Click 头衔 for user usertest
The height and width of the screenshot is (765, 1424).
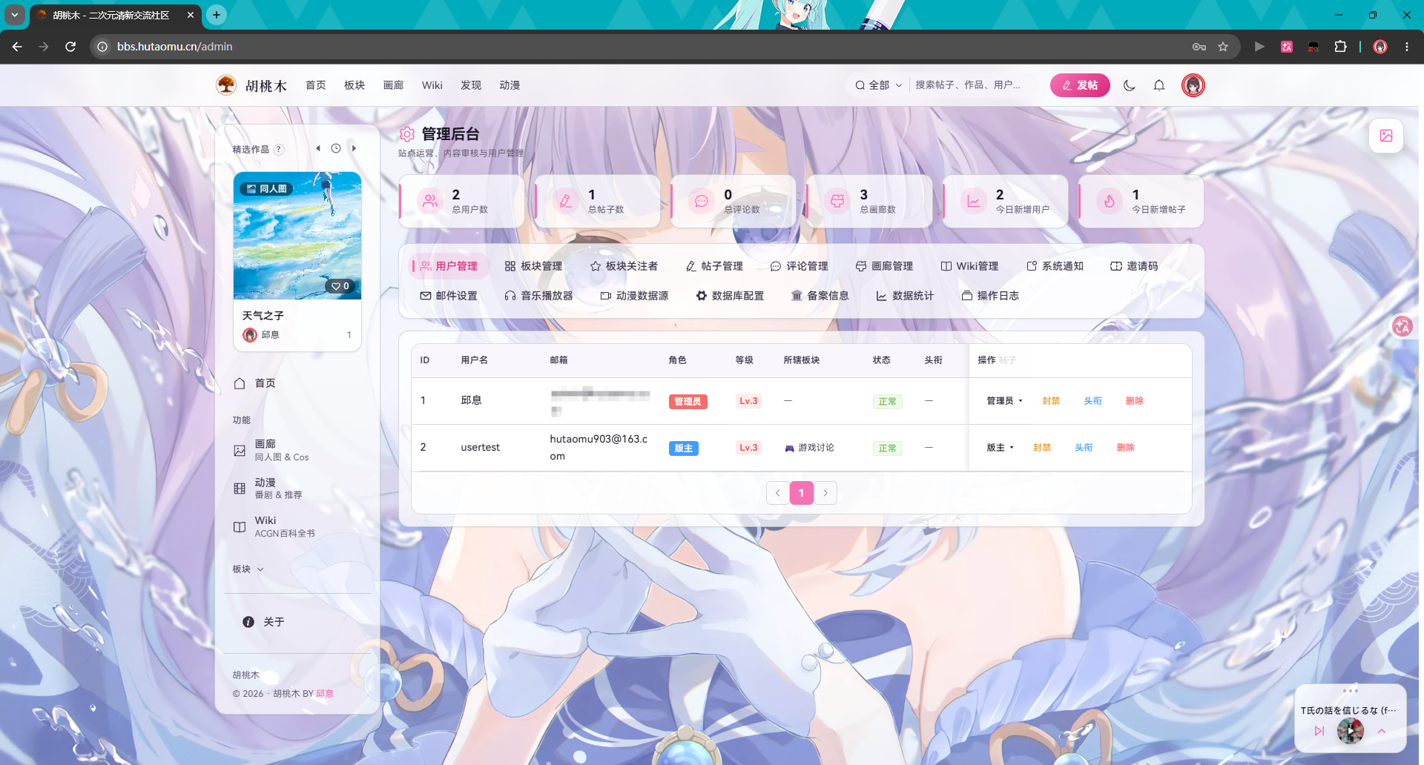1084,448
